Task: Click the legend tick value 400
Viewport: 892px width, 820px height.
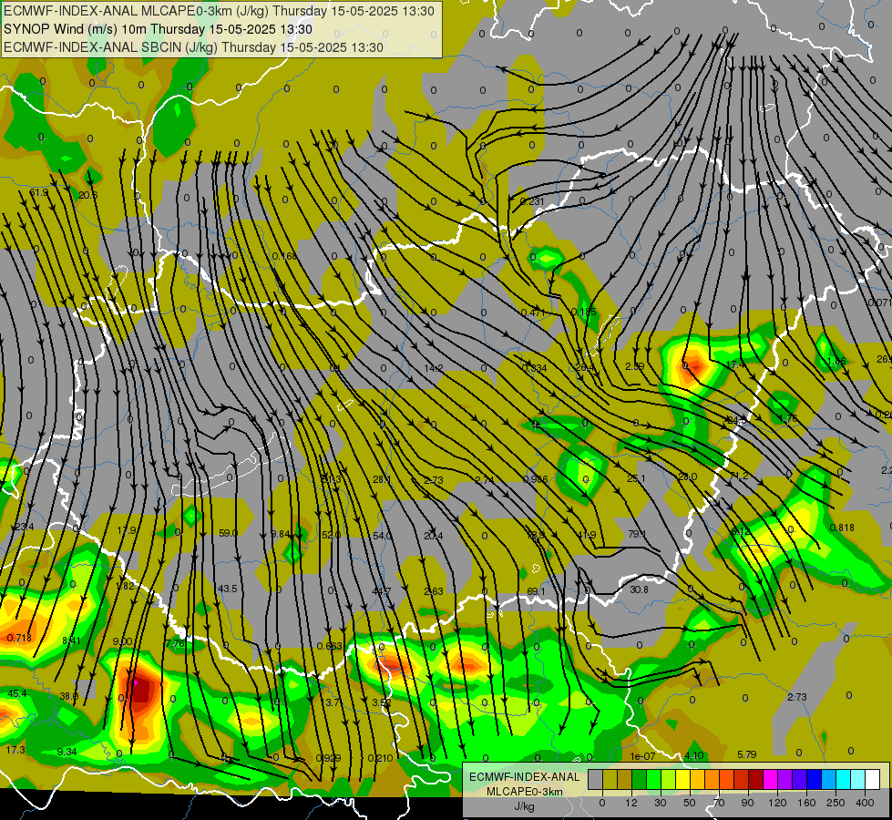Action: 865,803
